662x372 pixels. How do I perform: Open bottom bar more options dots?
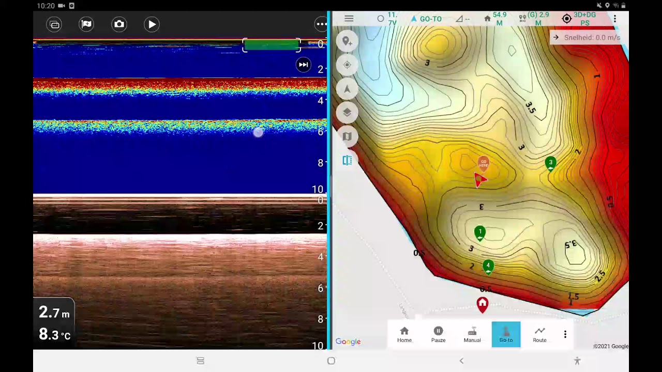(565, 335)
